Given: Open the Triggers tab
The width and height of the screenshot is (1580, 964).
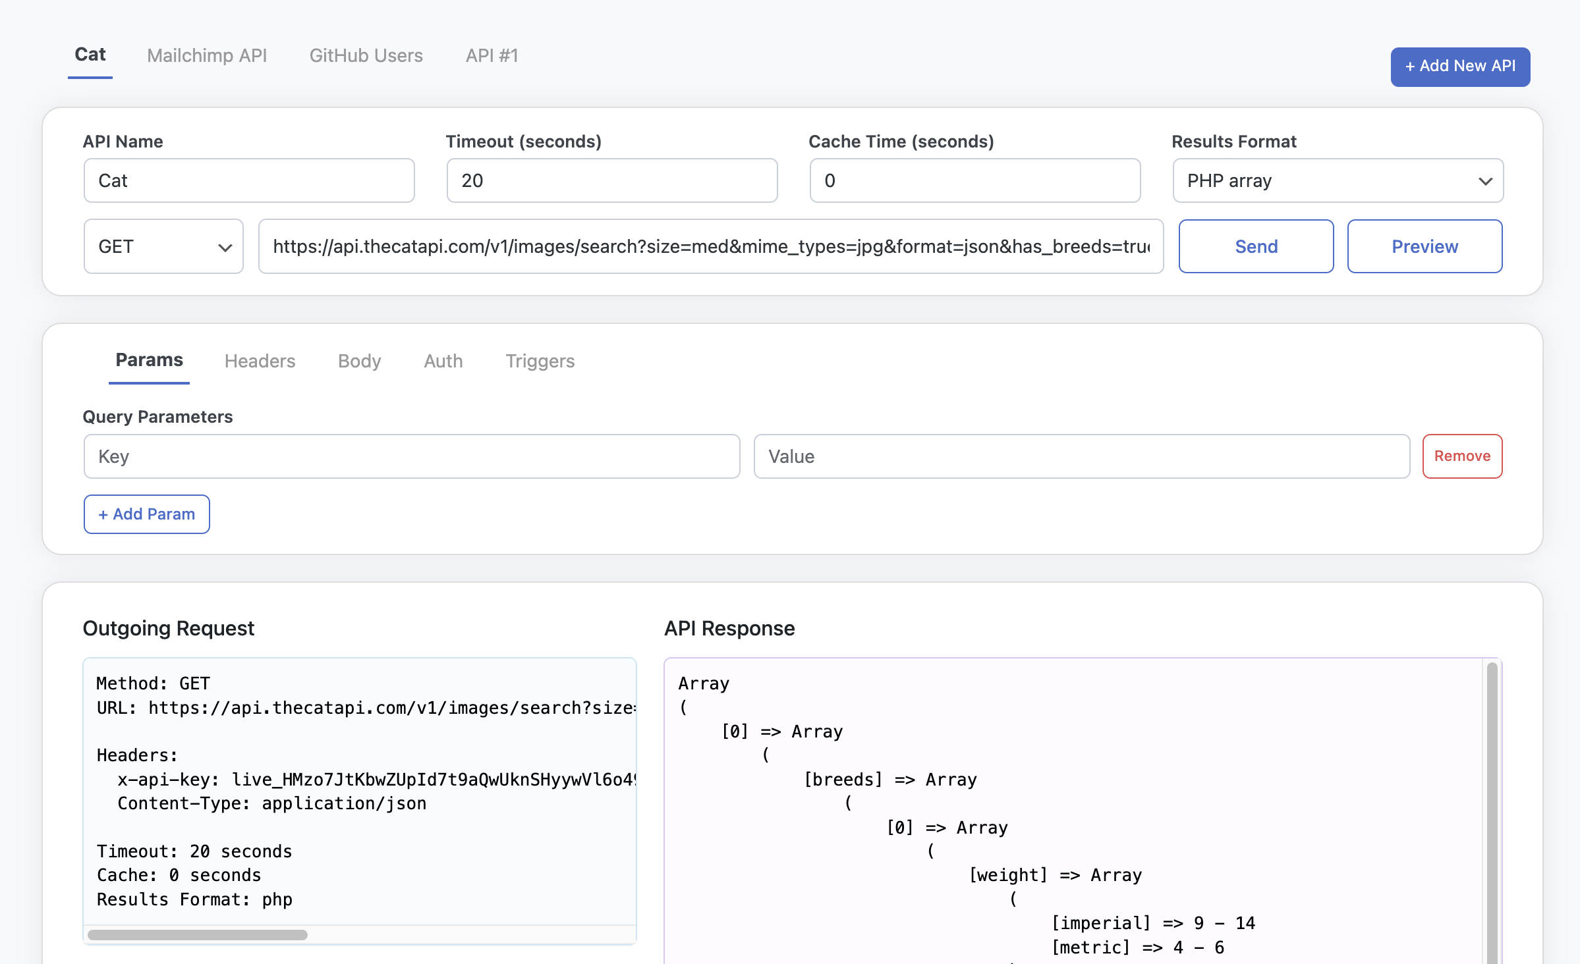Looking at the screenshot, I should [x=540, y=361].
